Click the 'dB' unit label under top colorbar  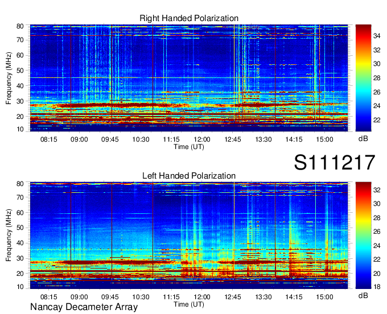coord(363,139)
